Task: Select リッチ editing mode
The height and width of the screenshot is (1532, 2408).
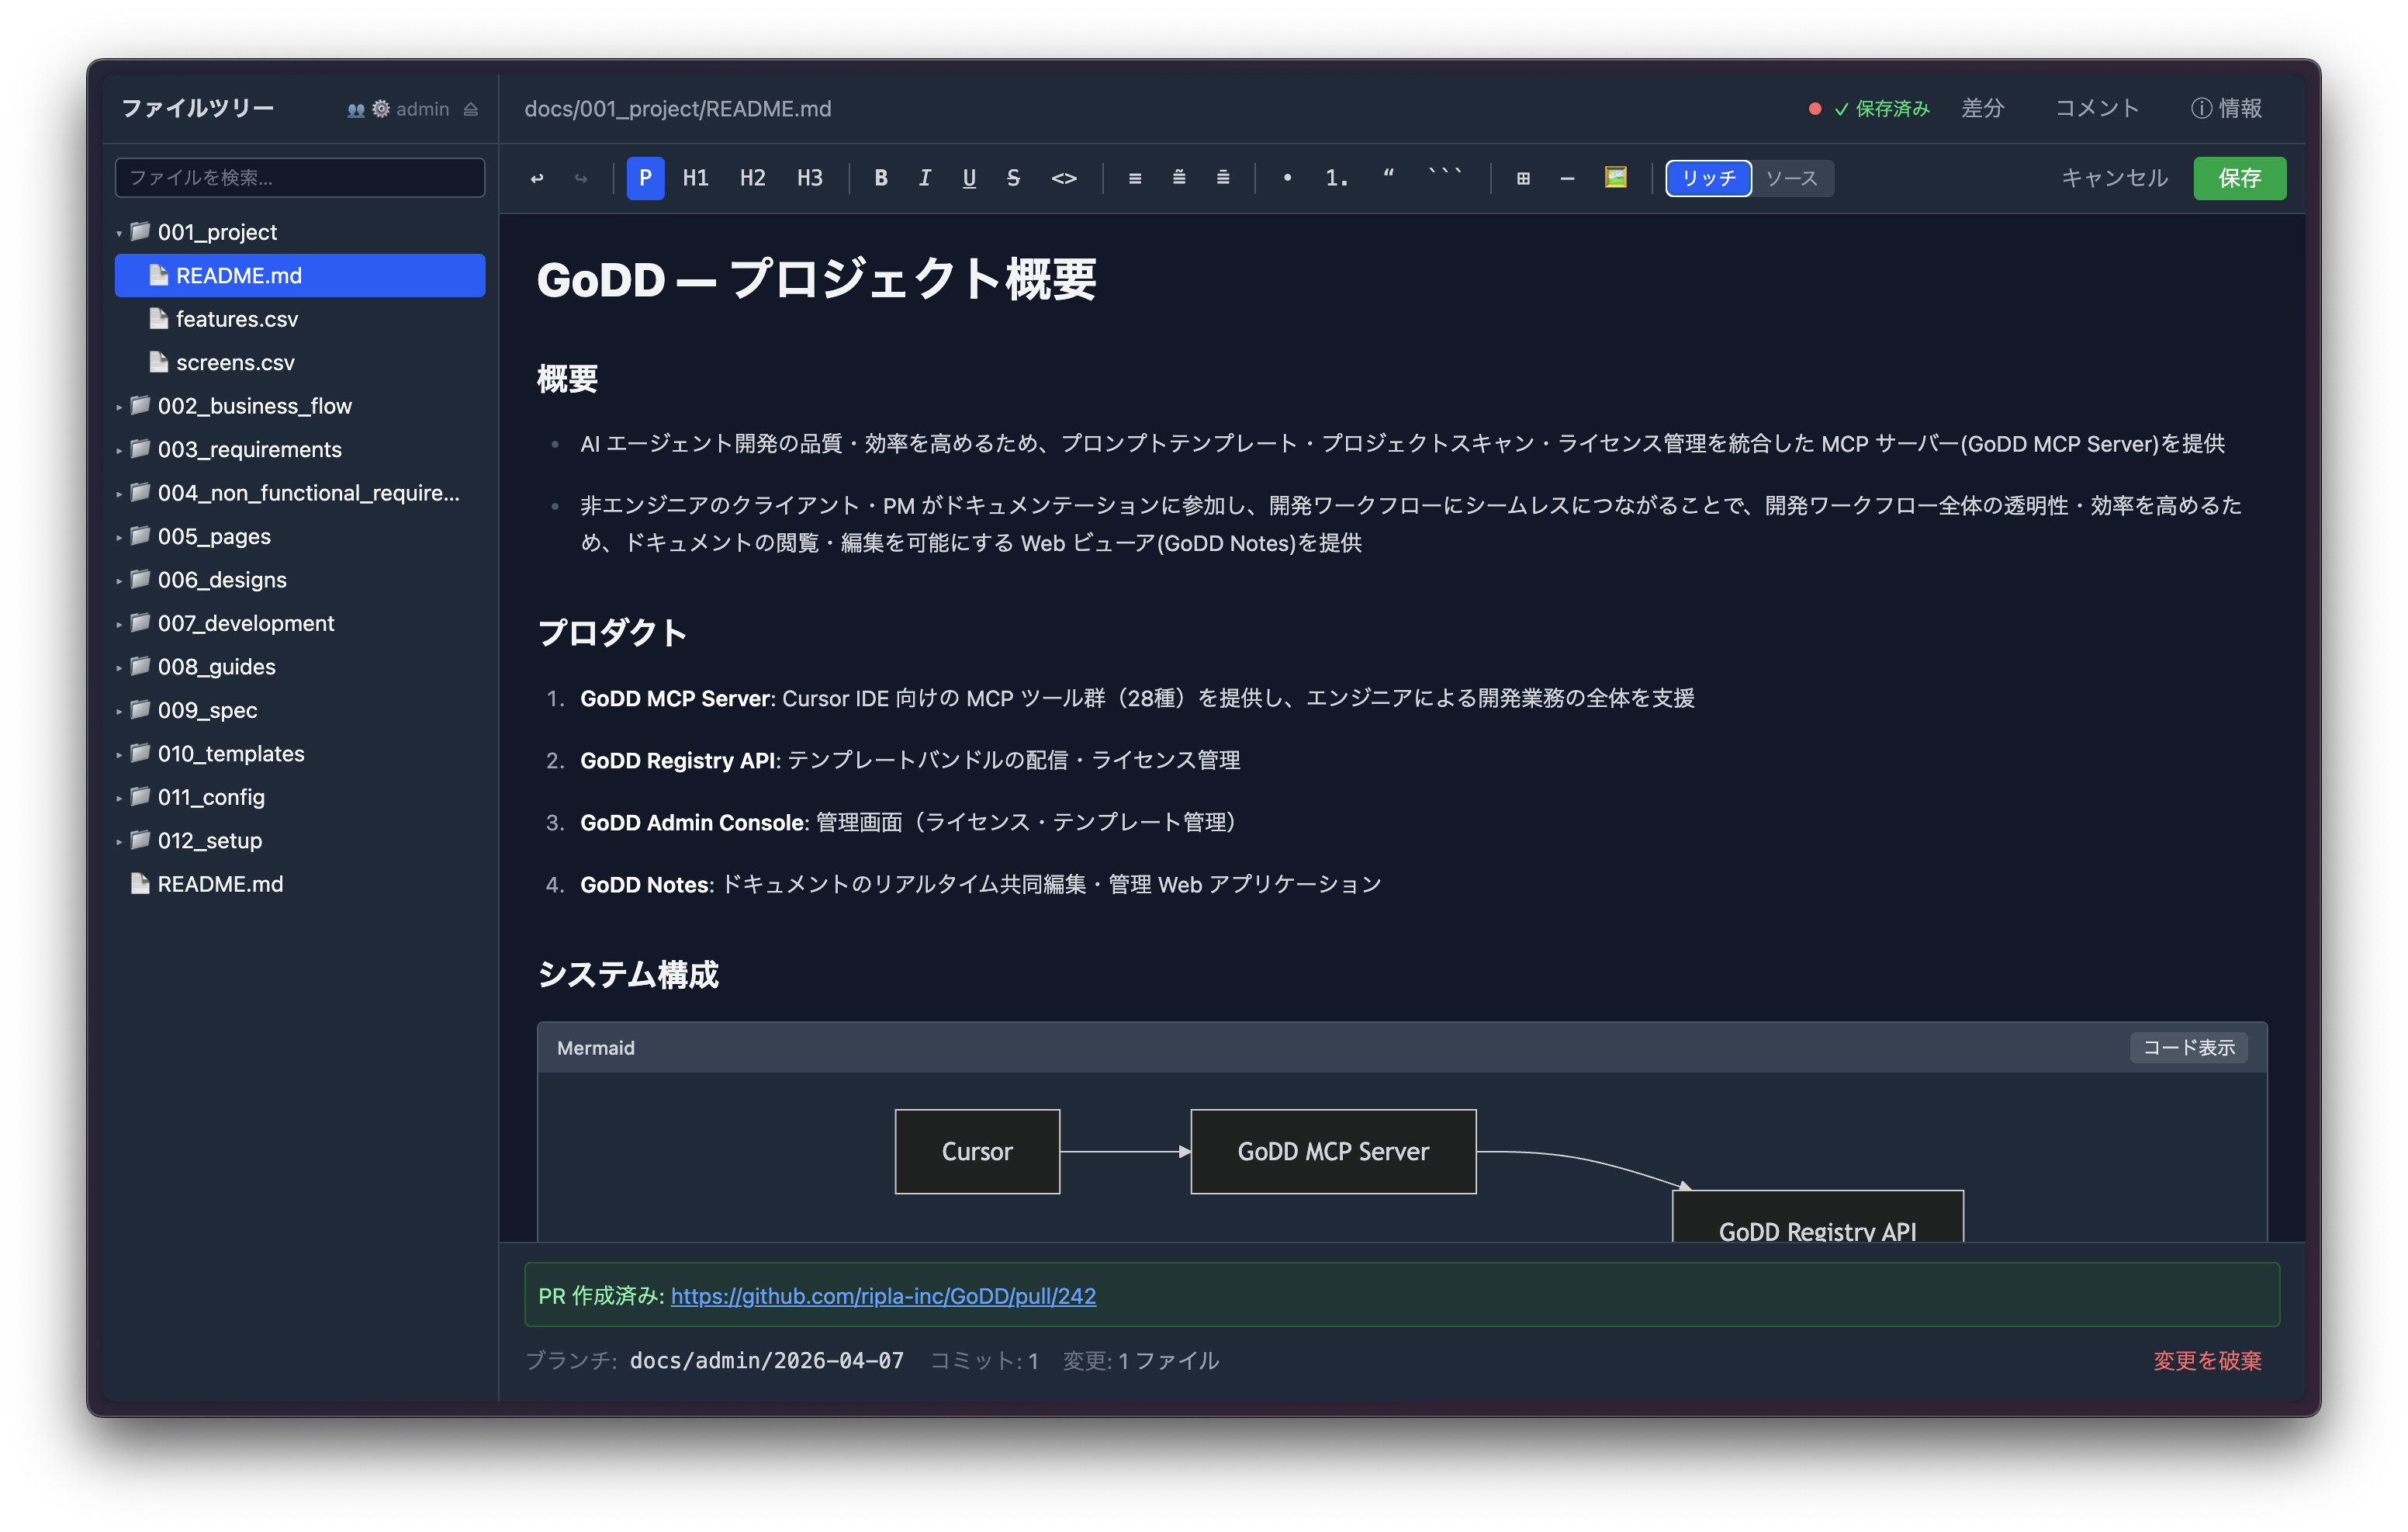Action: coord(1708,179)
